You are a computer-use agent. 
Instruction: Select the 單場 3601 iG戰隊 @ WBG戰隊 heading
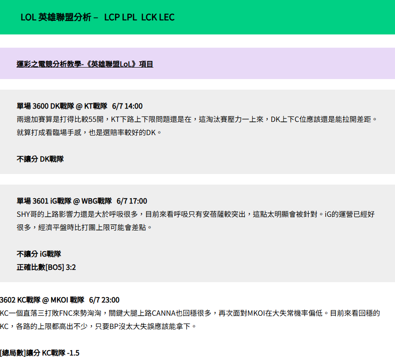[82, 201]
